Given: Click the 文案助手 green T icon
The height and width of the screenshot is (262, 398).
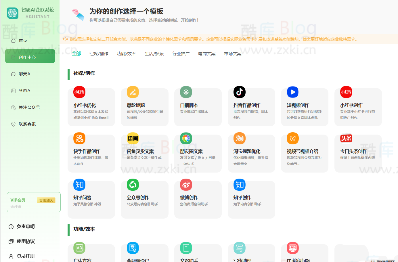Looking at the screenshot, I should point(186,248).
